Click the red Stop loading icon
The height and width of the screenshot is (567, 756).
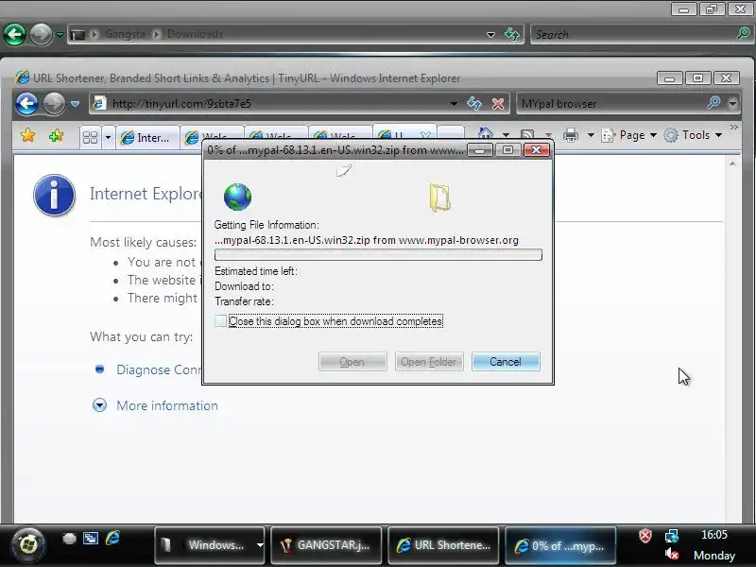498,104
